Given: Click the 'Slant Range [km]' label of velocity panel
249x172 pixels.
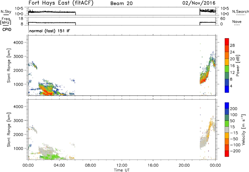Looking at the screenshot, I should pos(9,129).
